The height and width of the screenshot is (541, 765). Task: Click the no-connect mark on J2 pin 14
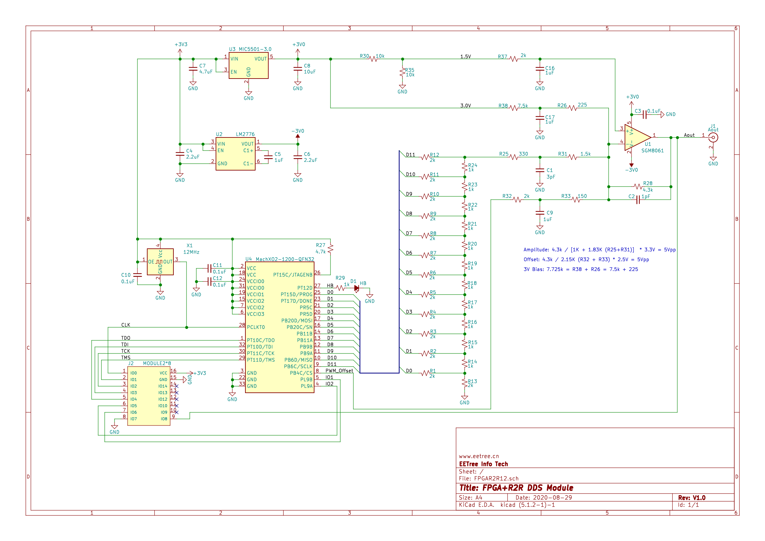point(177,386)
